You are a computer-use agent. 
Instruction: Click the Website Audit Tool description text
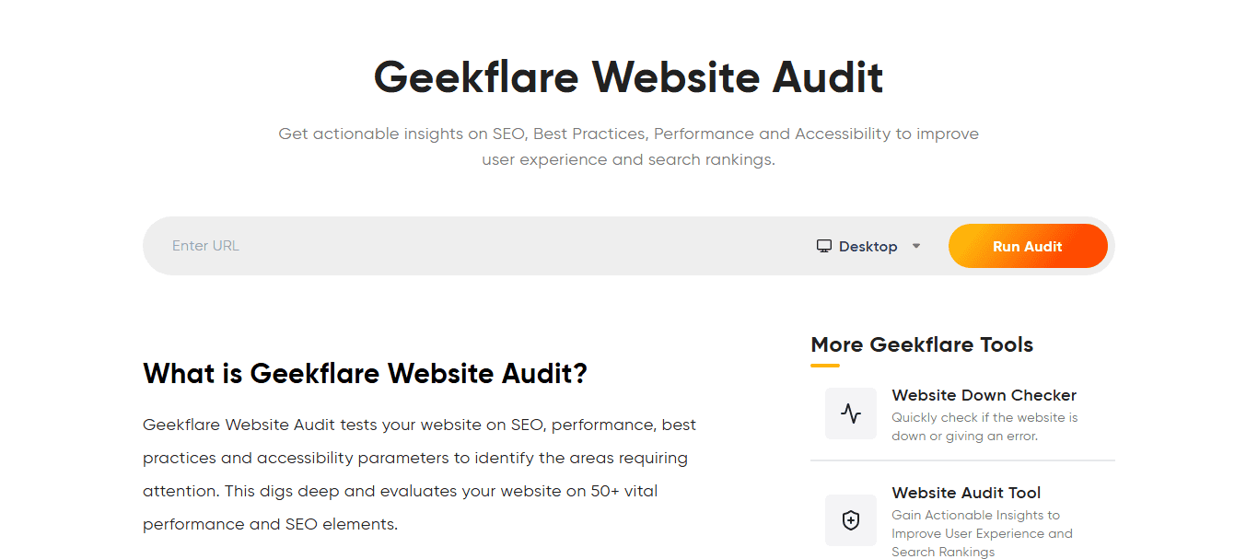(982, 533)
